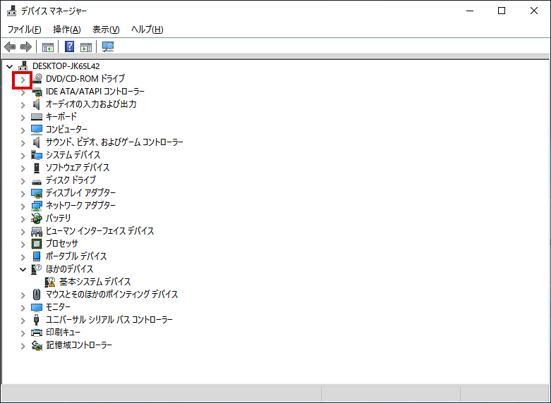Open the 表示(V) menu

click(x=106, y=30)
